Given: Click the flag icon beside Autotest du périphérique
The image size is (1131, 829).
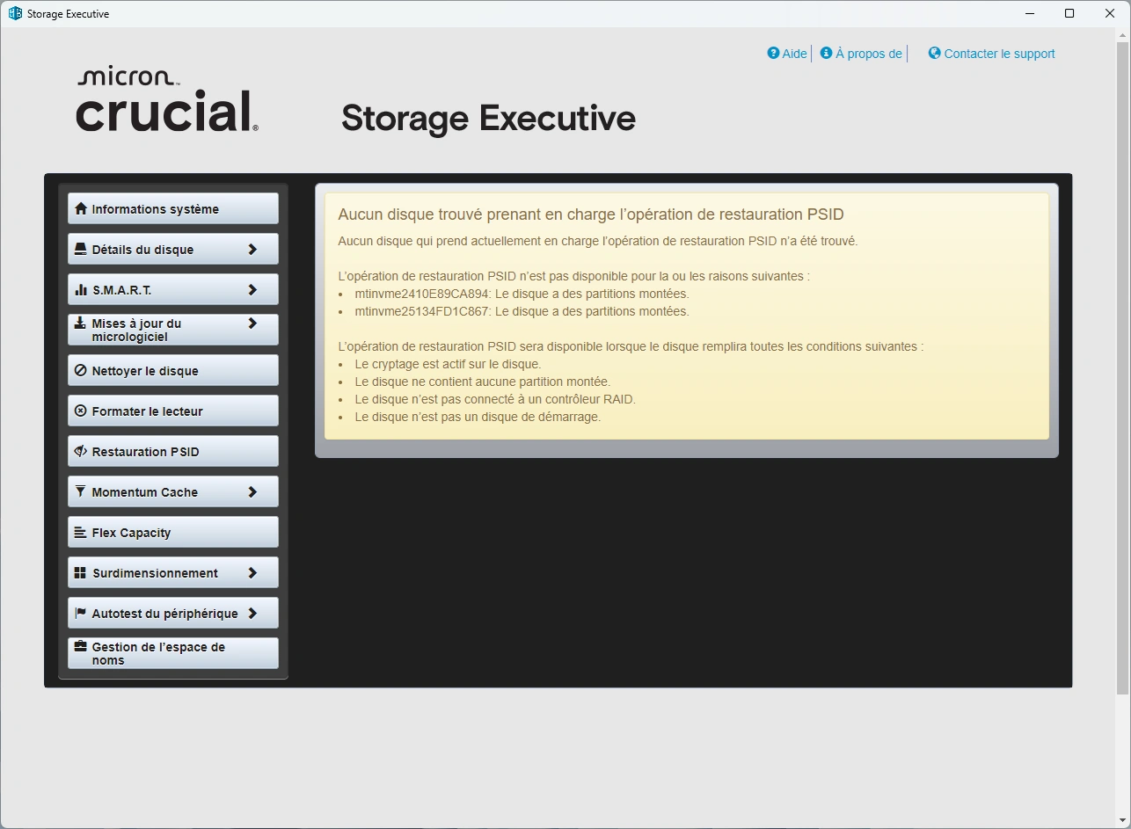Looking at the screenshot, I should pyautogui.click(x=81, y=613).
